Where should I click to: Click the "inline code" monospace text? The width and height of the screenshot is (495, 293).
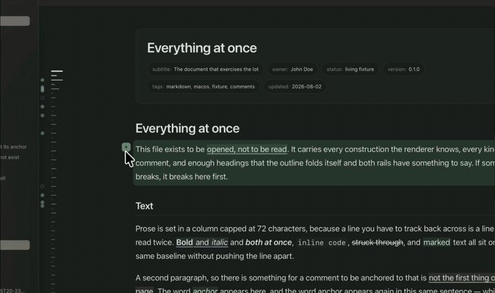coord(322,243)
